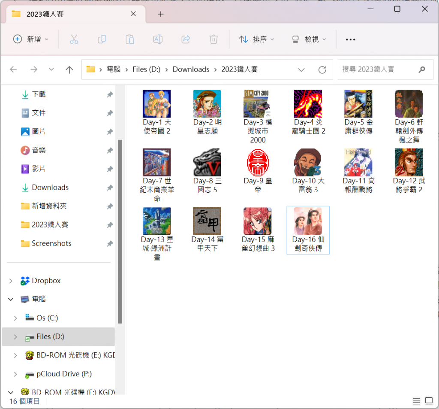Viewport: 439px width, 409px height.
Task: Open 音樂 in quick access
Action: pyautogui.click(x=39, y=150)
